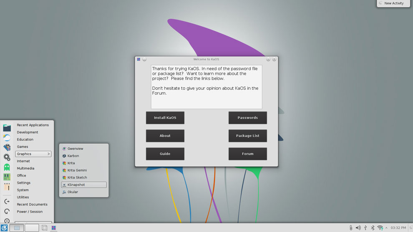The width and height of the screenshot is (413, 232).
Task: Expand the hidden system tray icons arrow
Action: coord(386,228)
